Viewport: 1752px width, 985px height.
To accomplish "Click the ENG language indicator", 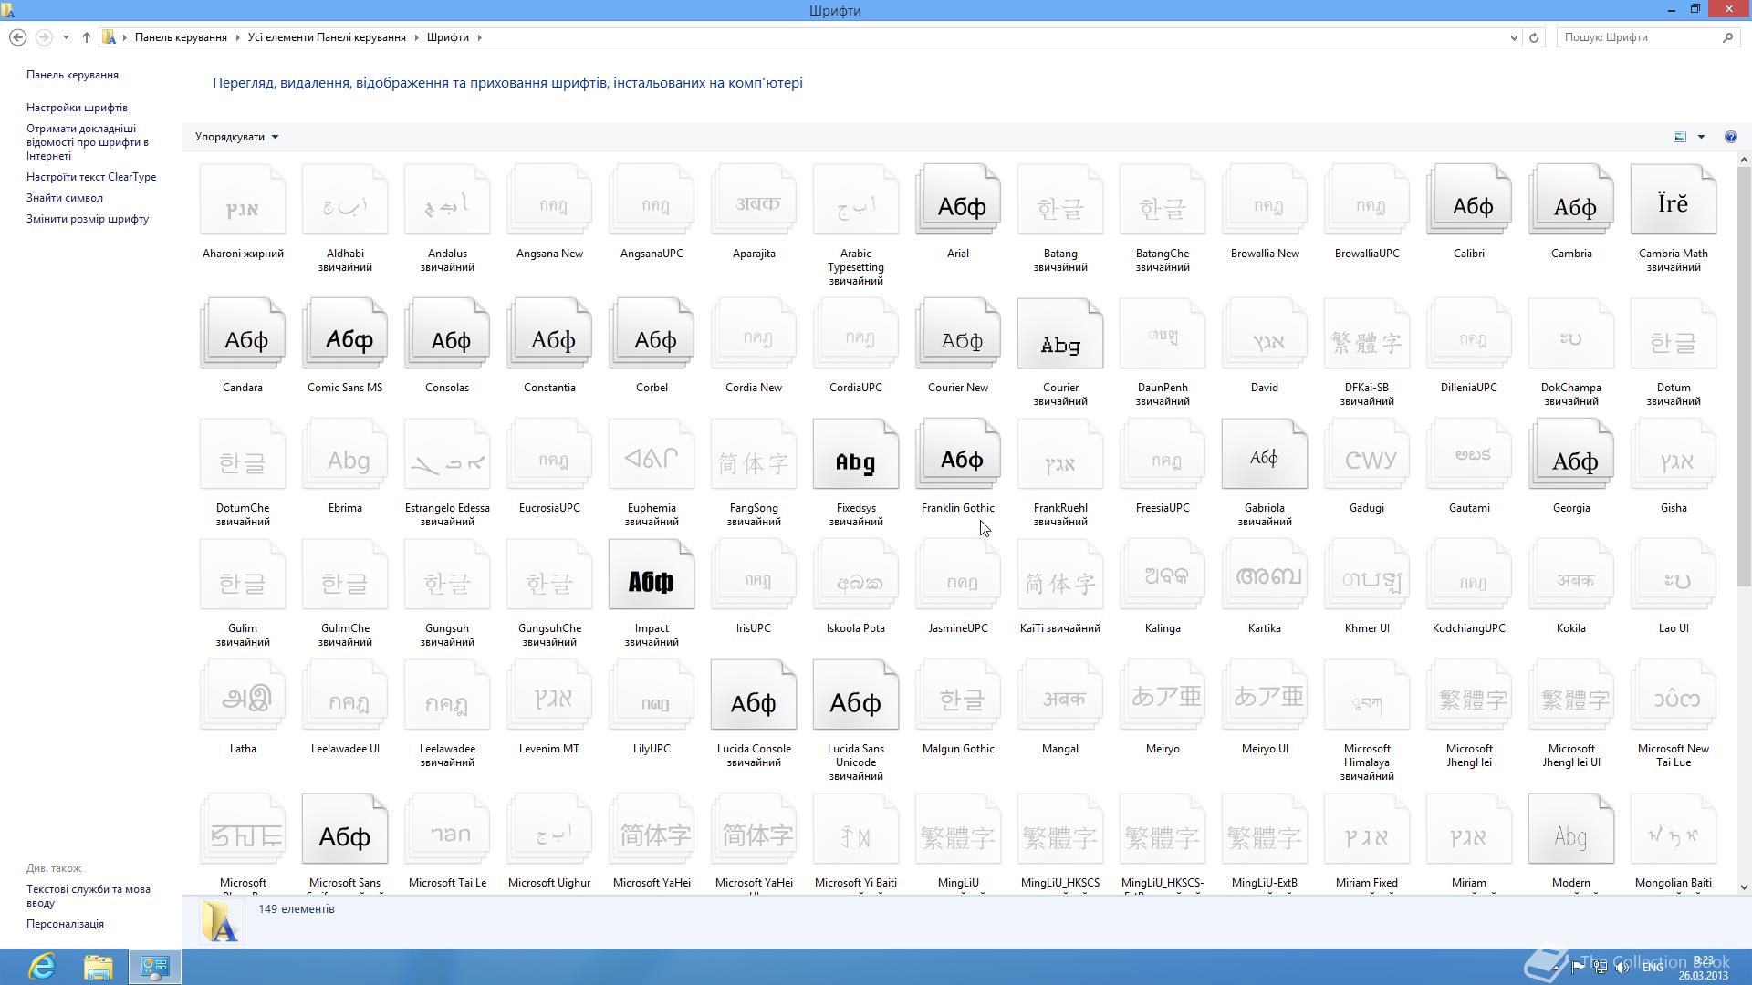I will click(x=1653, y=967).
